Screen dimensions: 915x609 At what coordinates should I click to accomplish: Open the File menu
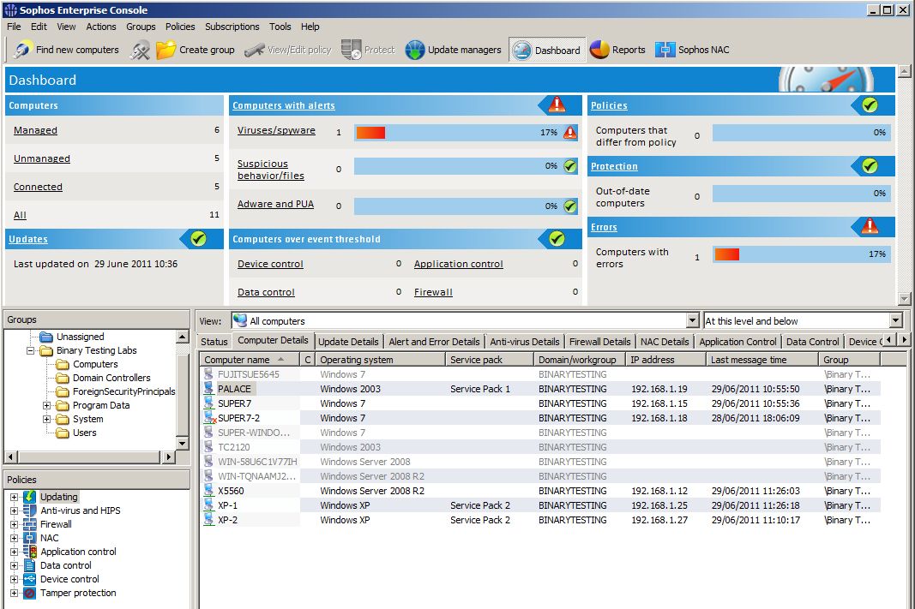point(14,27)
